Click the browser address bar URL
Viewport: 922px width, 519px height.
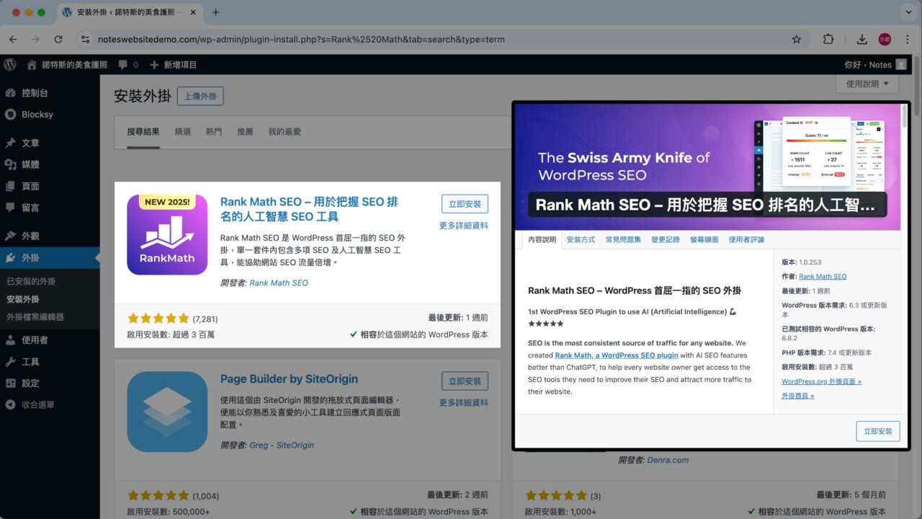[288, 39]
